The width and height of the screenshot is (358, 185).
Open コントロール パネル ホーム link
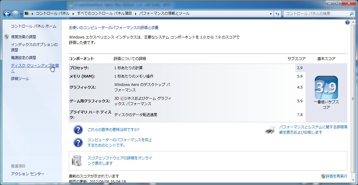pos(34,26)
